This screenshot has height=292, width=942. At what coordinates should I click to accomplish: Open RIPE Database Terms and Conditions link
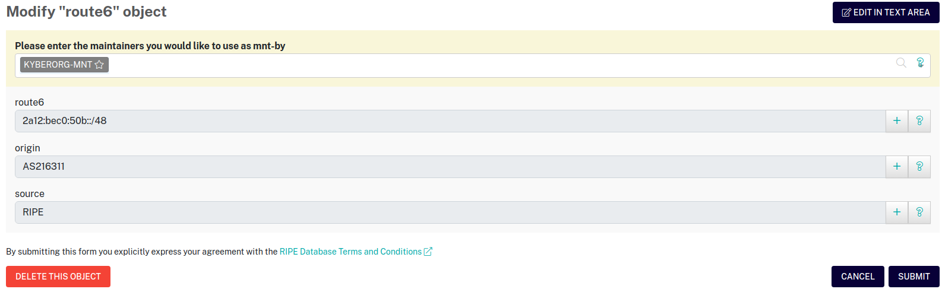tap(350, 252)
